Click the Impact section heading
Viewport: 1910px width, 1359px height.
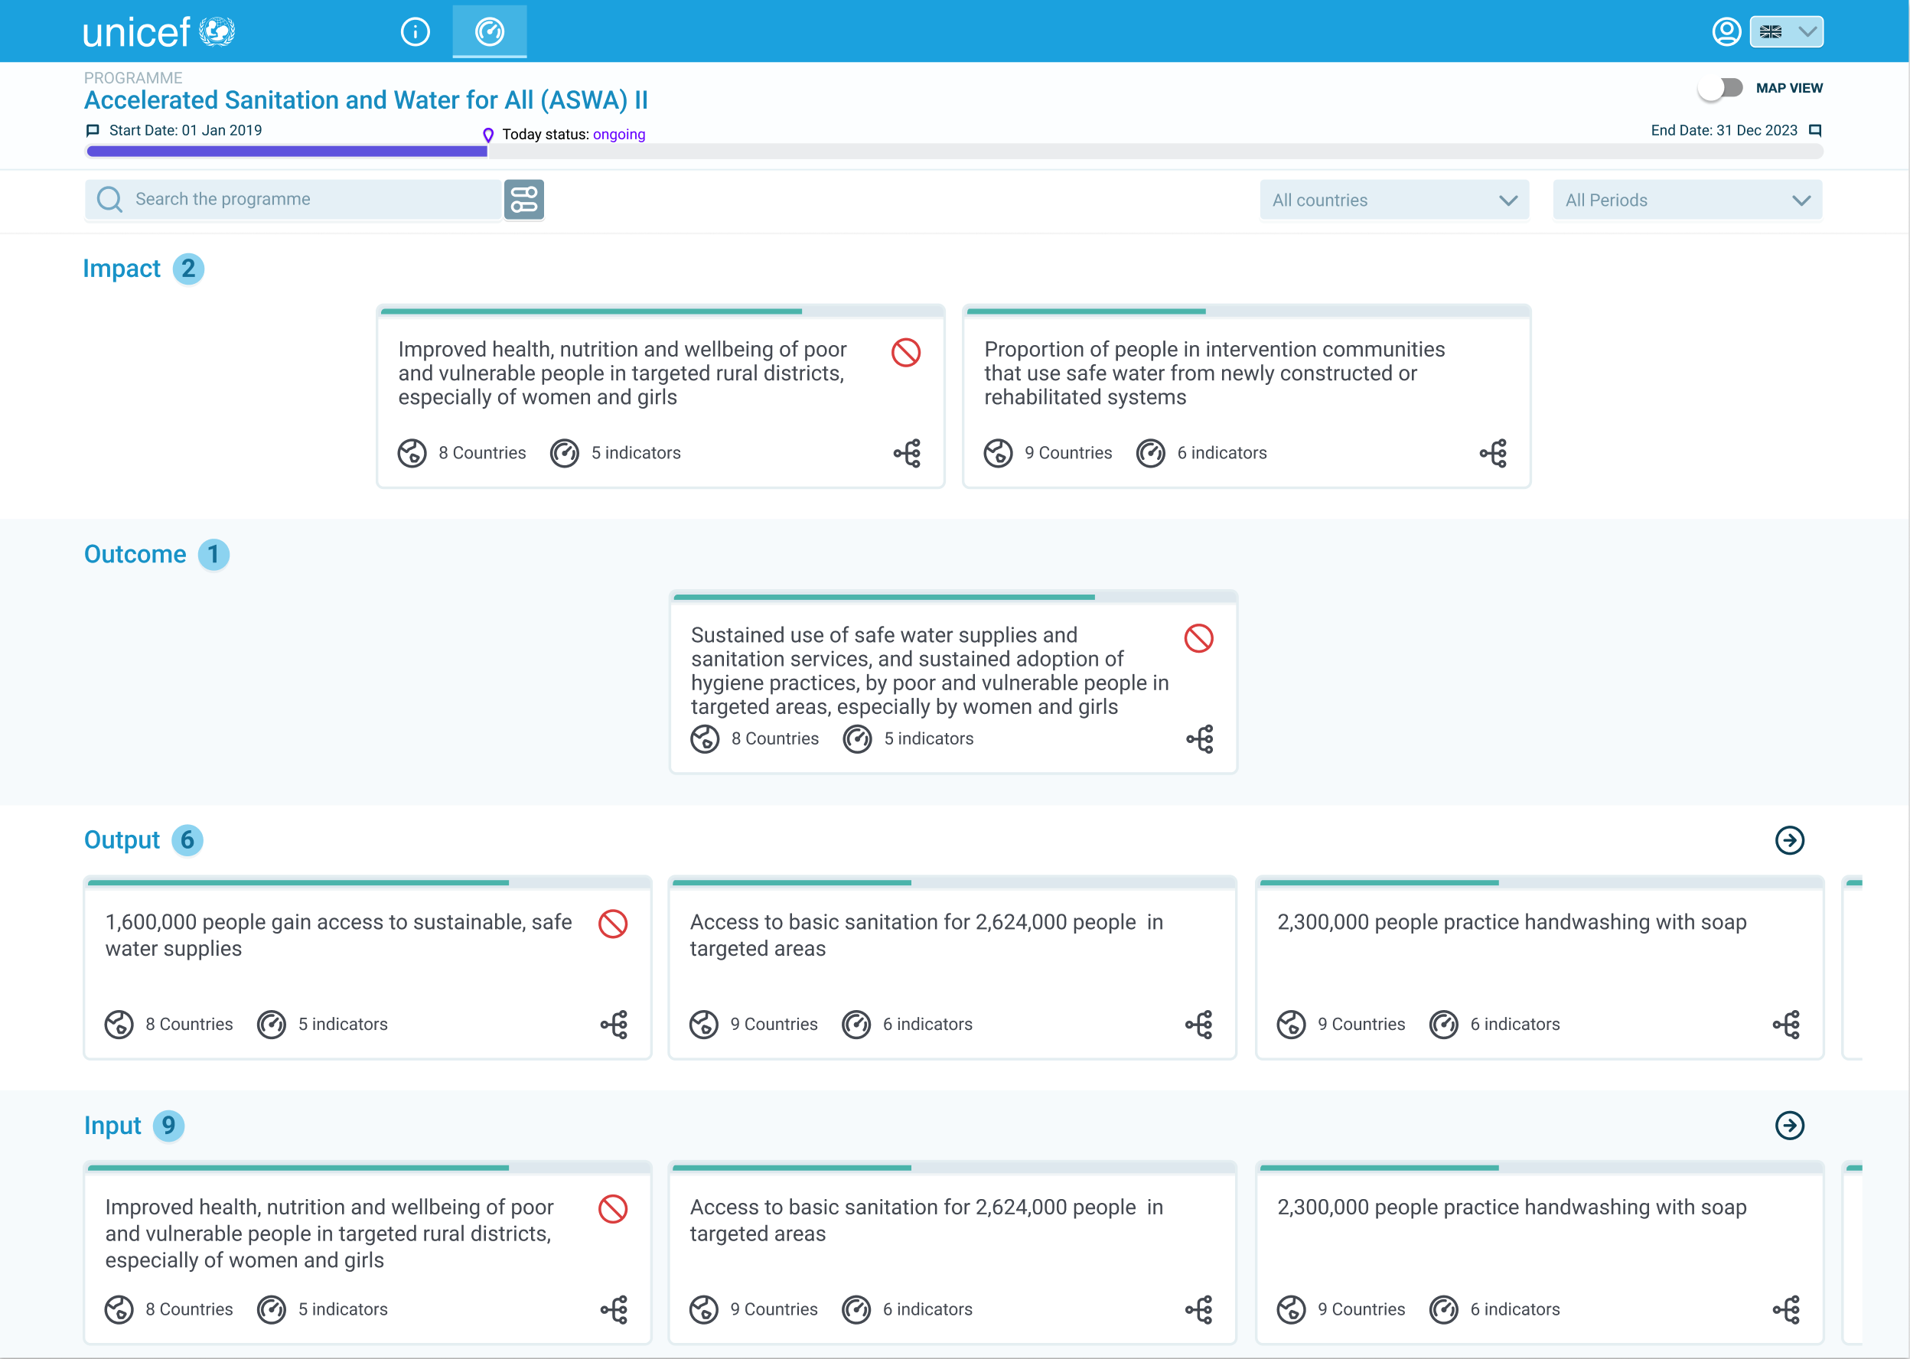[x=122, y=269]
